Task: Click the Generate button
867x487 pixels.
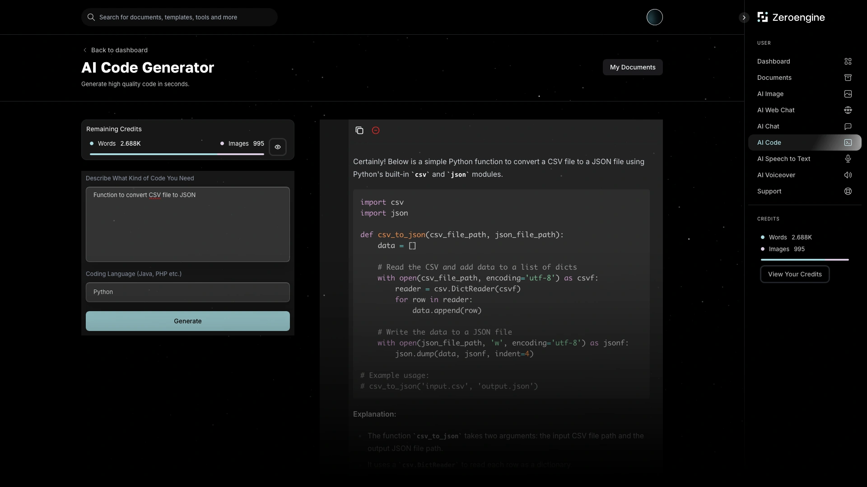Action: tap(187, 321)
